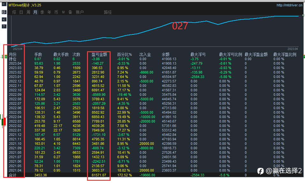Click the 盈亏金额 column header
Image resolution: width=305 pixels, height=183 pixels.
[99, 54]
